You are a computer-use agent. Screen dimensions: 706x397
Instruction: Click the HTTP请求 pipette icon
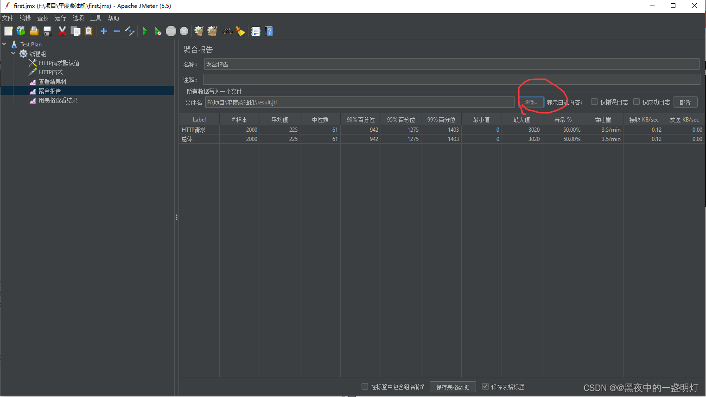tap(32, 72)
